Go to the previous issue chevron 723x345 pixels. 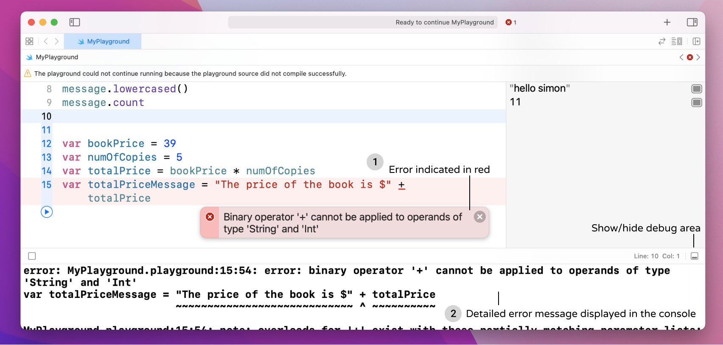click(x=681, y=57)
